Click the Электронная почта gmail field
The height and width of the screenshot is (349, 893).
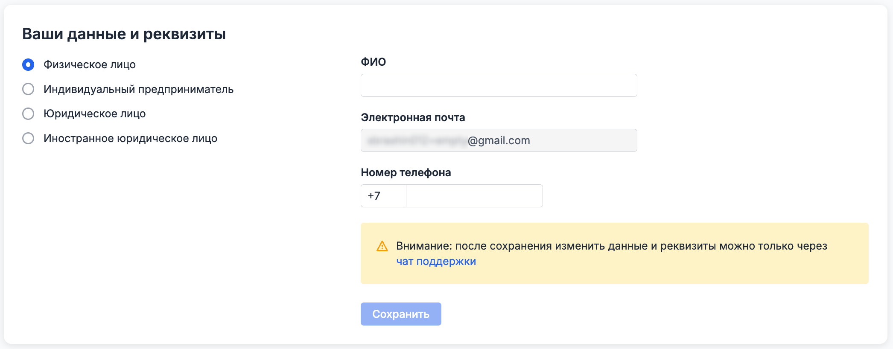click(x=499, y=140)
